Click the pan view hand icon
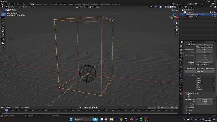217x122 pixels. pos(177,27)
